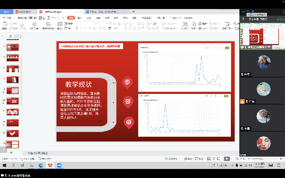Click the Bold formatting button
Viewport: 285px width, 178px height.
coord(77,28)
